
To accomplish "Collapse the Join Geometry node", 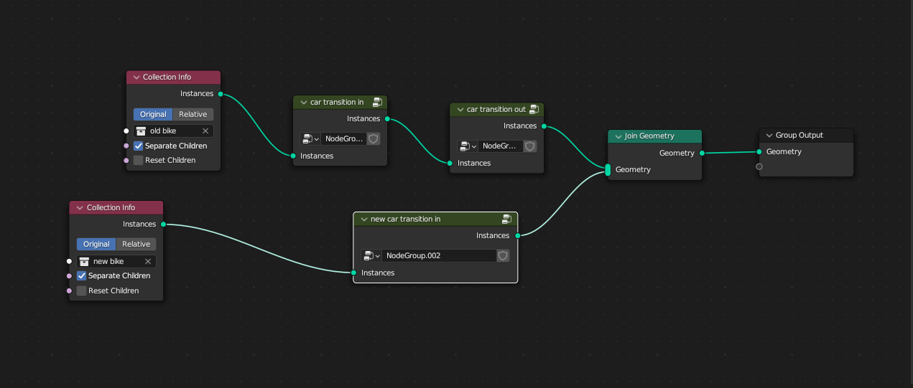I will (x=618, y=136).
